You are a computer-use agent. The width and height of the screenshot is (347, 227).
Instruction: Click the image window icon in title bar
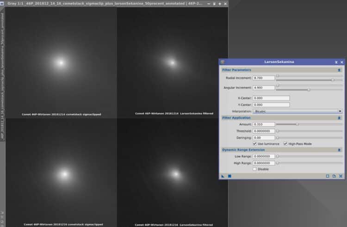click(2, 4)
